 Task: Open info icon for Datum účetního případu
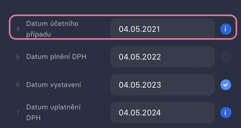[x=226, y=29]
